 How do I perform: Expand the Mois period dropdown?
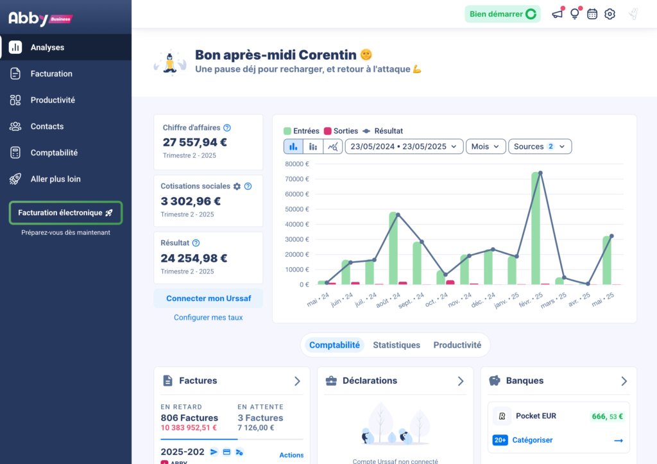click(485, 146)
